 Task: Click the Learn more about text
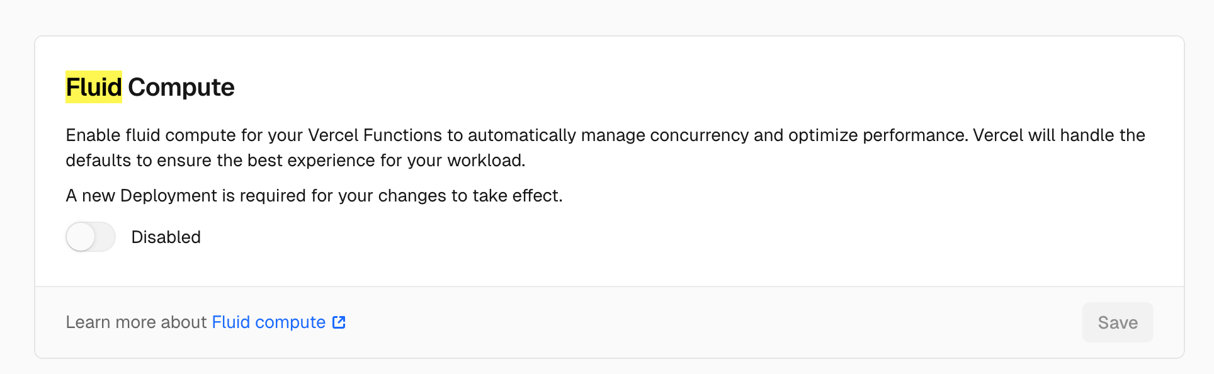(136, 322)
